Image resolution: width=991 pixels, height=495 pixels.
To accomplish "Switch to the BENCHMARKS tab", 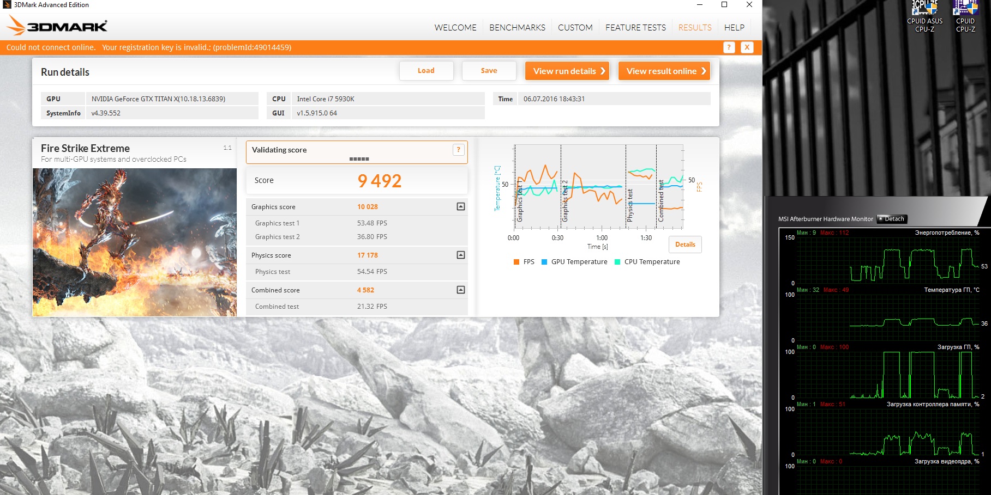I will point(517,27).
